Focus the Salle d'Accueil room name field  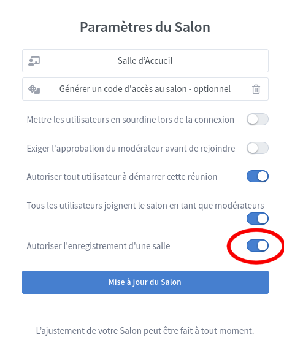pyautogui.click(x=145, y=61)
